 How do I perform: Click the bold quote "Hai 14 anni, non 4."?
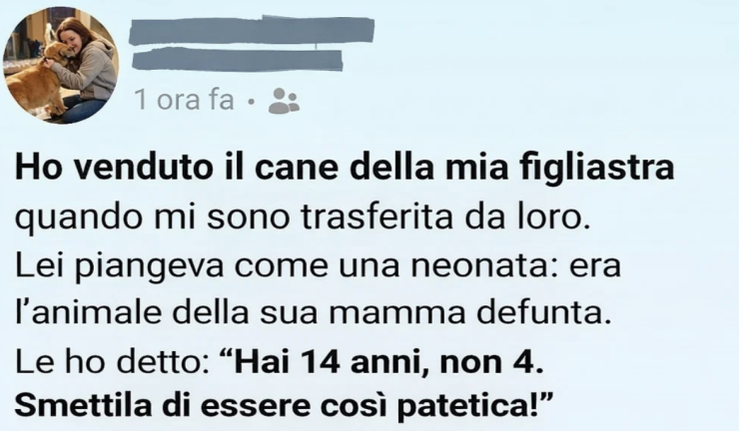click(x=381, y=362)
